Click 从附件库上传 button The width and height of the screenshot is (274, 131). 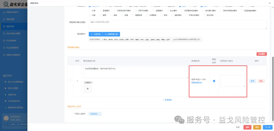pyautogui.click(x=111, y=34)
